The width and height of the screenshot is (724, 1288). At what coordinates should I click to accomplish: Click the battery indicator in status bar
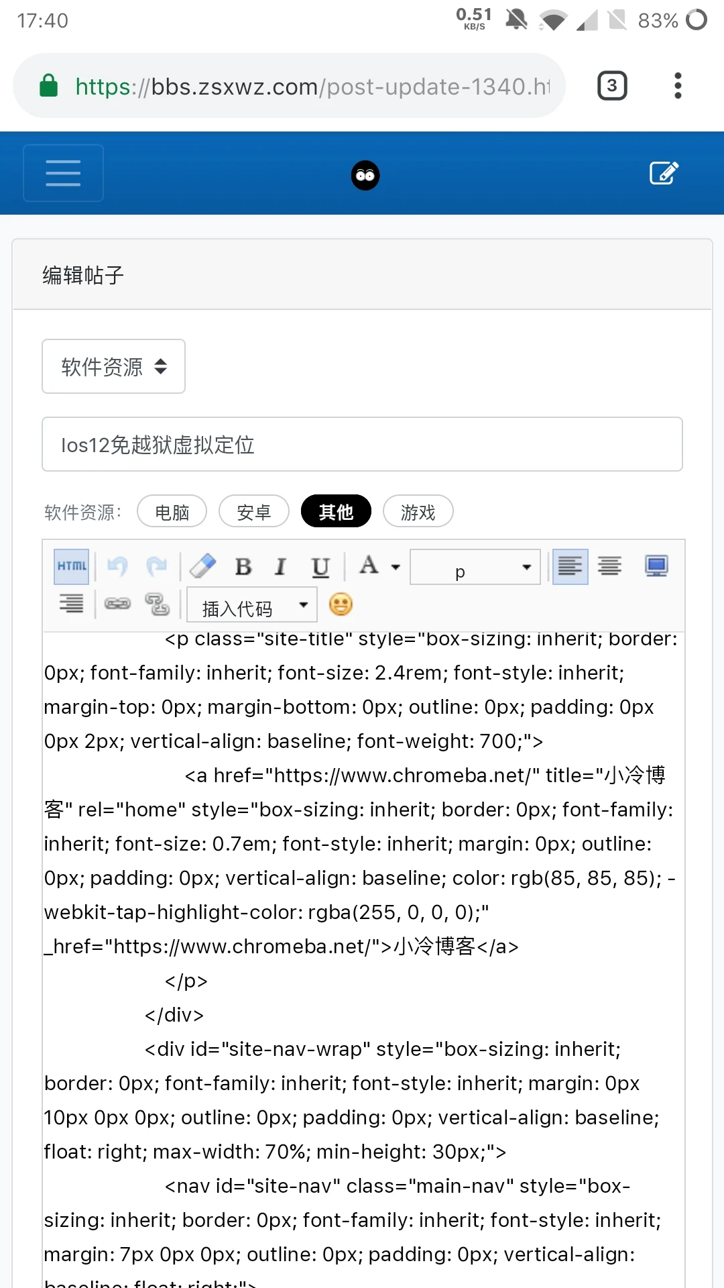pyautogui.click(x=697, y=20)
